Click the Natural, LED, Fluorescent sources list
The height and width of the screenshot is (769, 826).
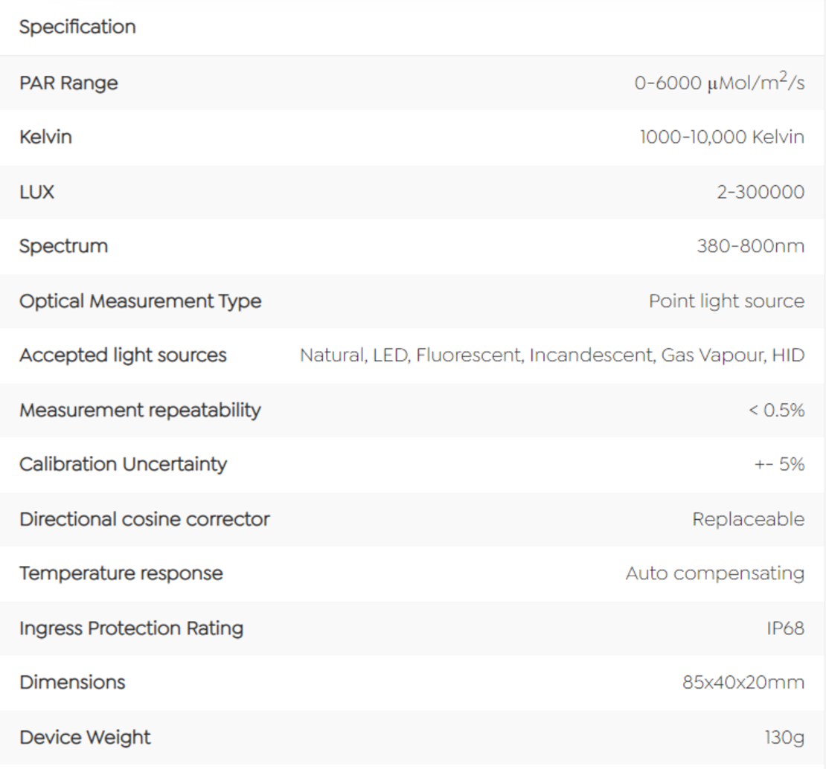(552, 355)
